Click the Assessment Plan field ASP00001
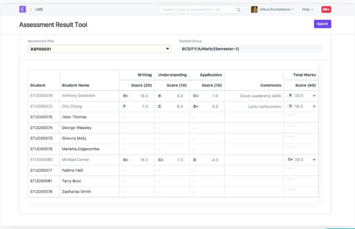Screen dimensions: 355x229 click(x=99, y=49)
